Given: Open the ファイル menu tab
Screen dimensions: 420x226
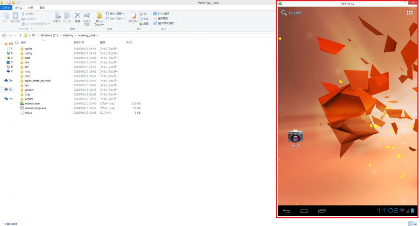Looking at the screenshot, I should (7, 8).
